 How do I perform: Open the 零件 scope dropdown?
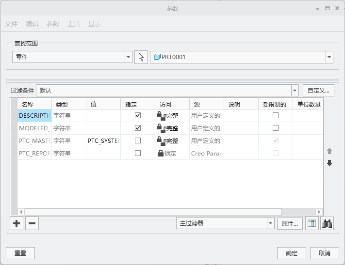[x=128, y=57]
